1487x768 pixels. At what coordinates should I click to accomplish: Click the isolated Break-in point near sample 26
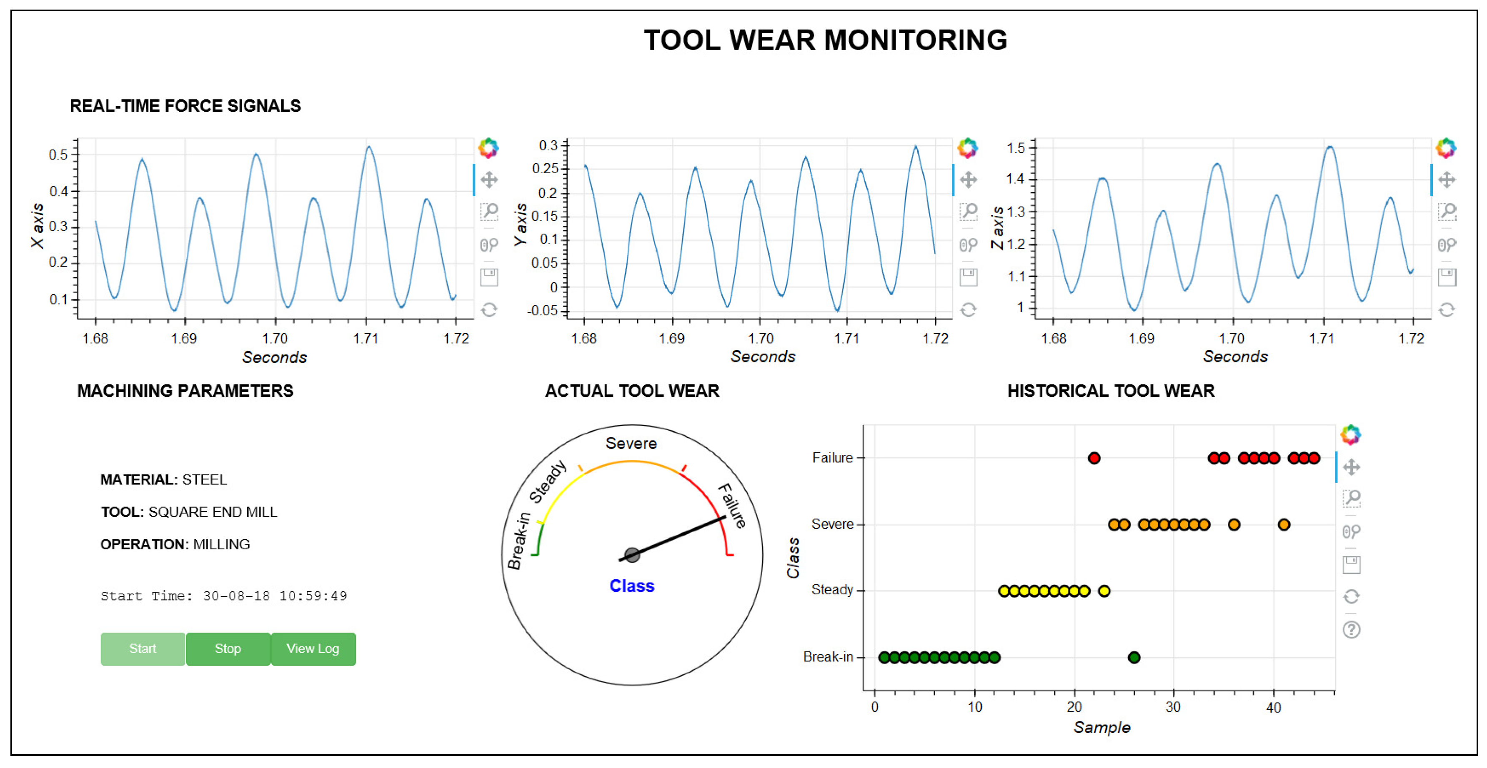pyautogui.click(x=1134, y=657)
